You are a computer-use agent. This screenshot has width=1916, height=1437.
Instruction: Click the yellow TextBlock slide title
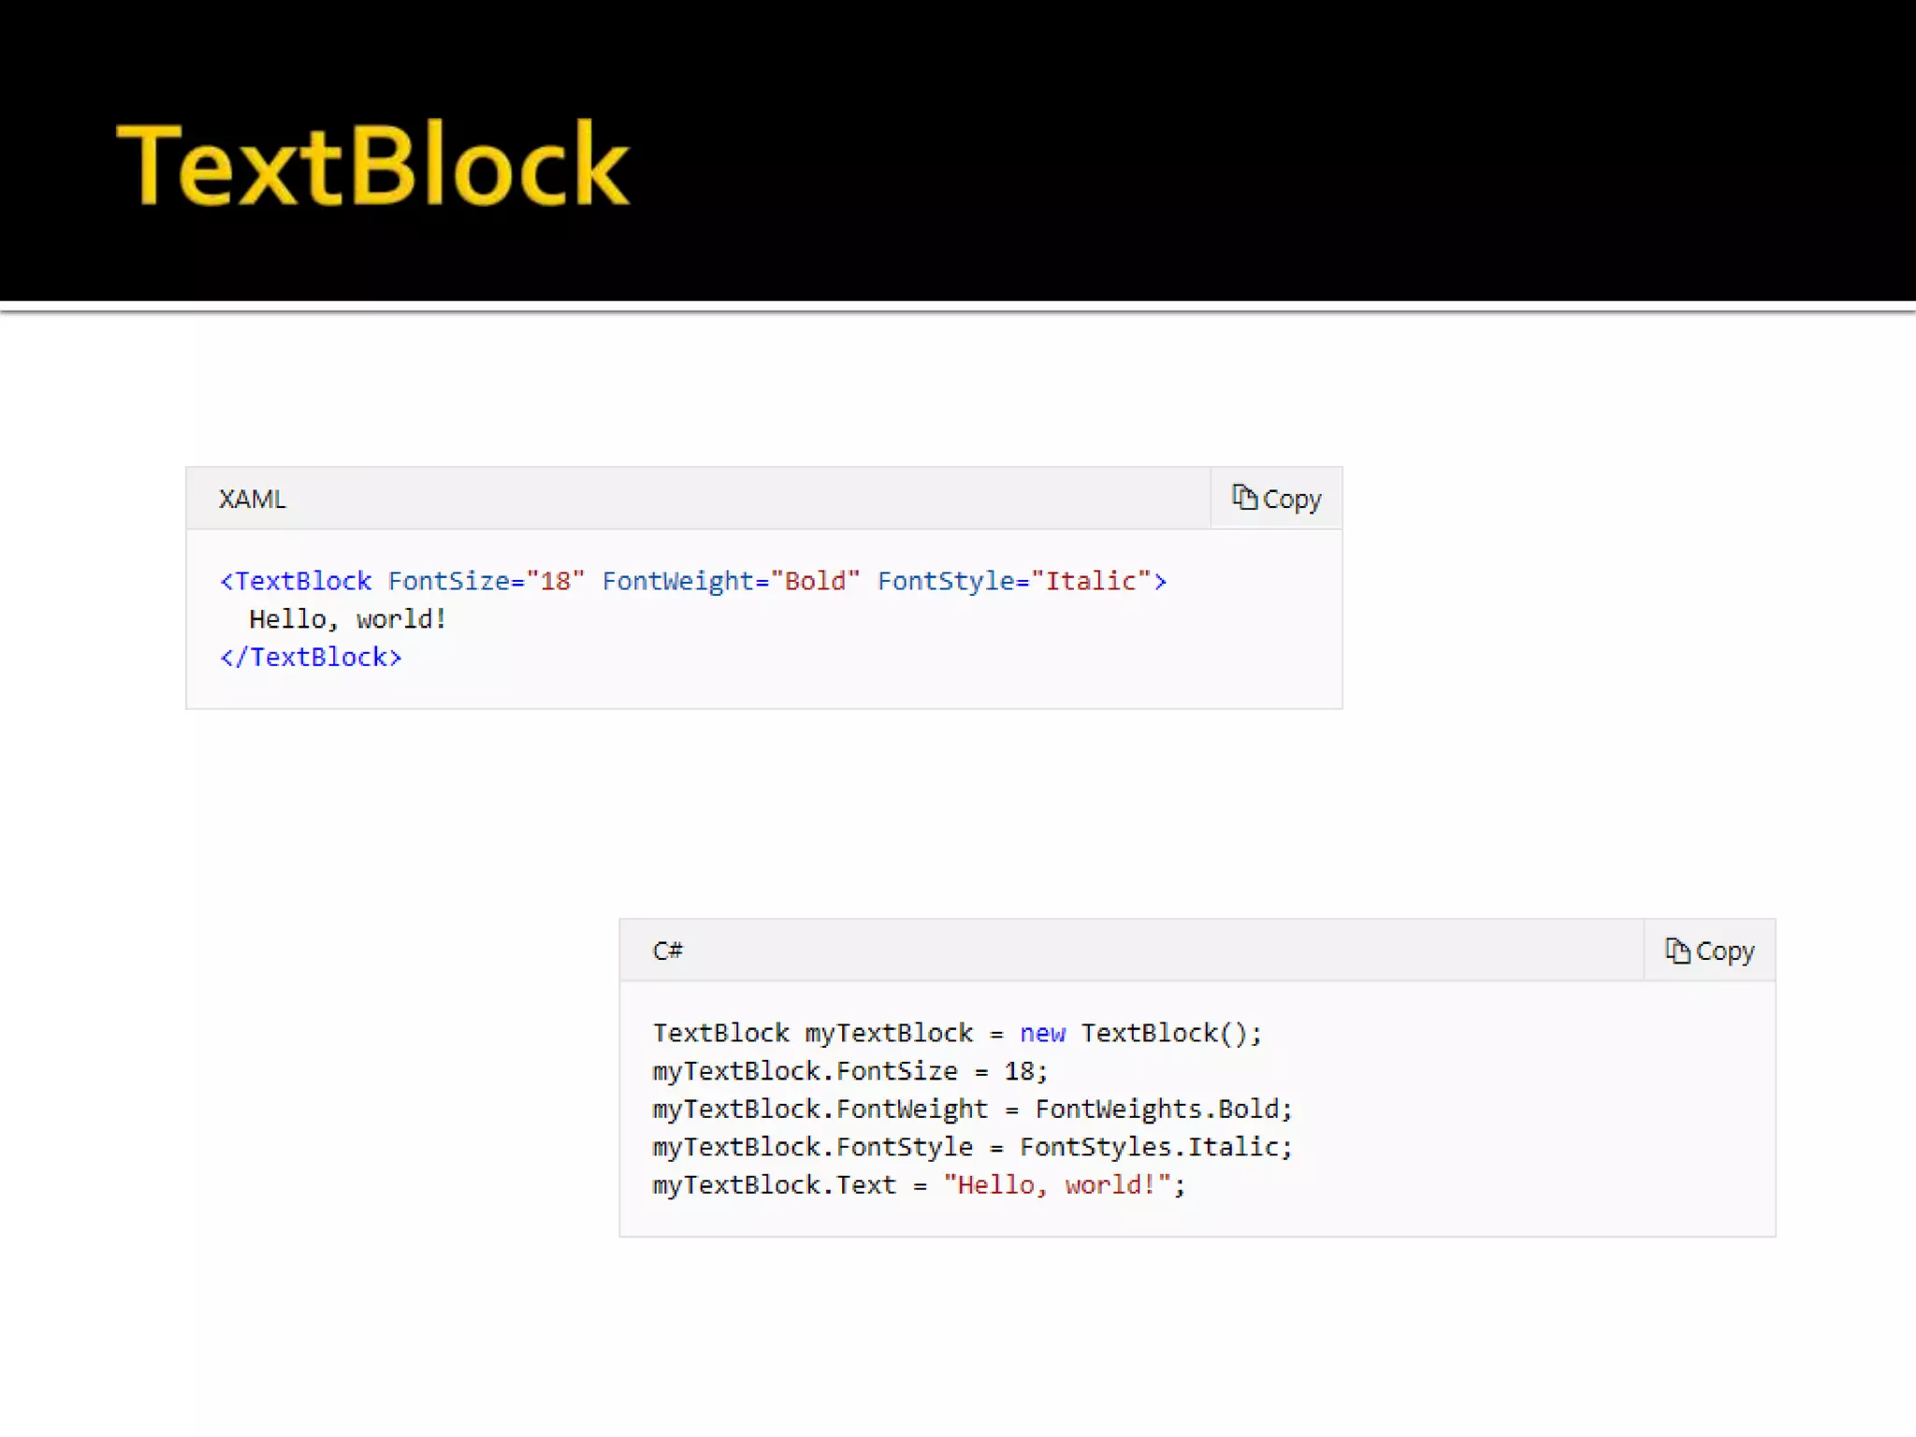pyautogui.click(x=372, y=165)
